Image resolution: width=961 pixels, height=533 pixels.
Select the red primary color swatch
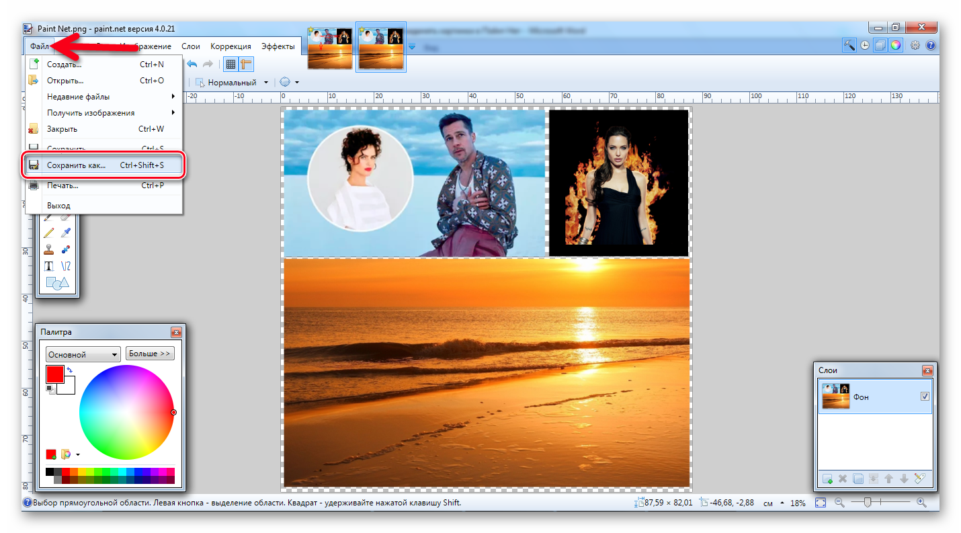[55, 374]
